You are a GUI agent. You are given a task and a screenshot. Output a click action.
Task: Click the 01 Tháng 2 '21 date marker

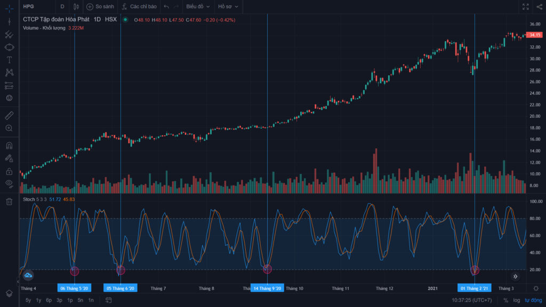pos(474,288)
